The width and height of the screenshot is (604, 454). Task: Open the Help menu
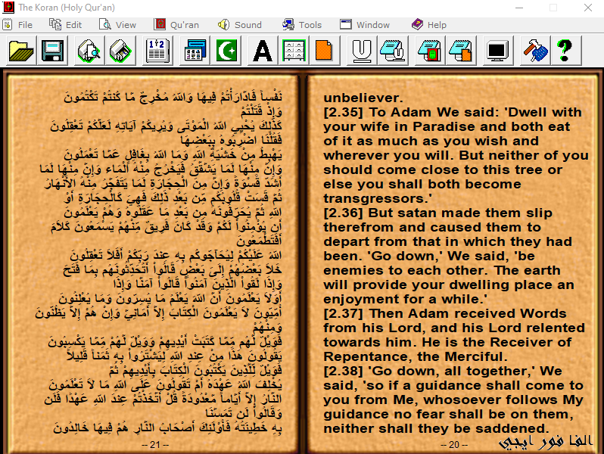tap(429, 25)
